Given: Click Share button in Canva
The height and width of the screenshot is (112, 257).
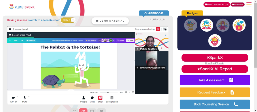Looking at the screenshot, I should coord(130,40).
